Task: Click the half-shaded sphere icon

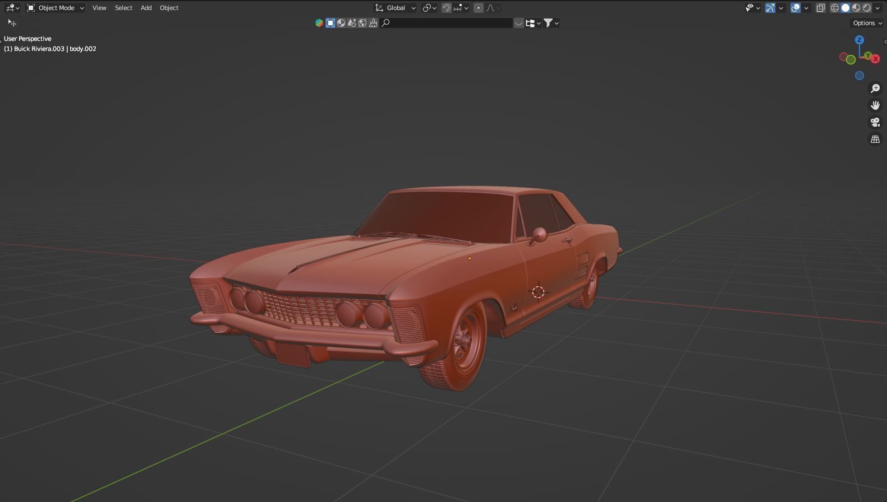Action: tap(341, 23)
